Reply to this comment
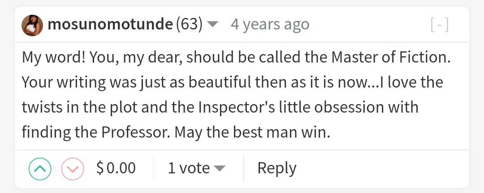 click(277, 168)
